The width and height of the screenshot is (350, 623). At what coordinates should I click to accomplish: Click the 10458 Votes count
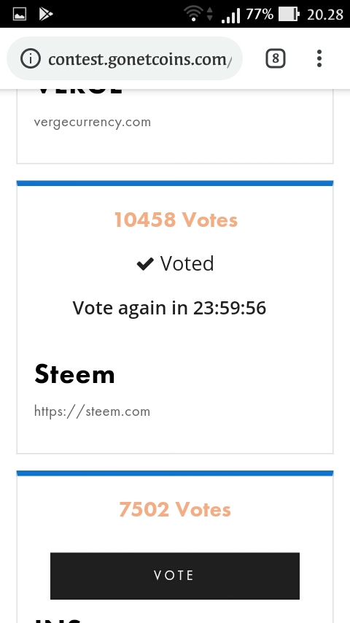point(176,220)
